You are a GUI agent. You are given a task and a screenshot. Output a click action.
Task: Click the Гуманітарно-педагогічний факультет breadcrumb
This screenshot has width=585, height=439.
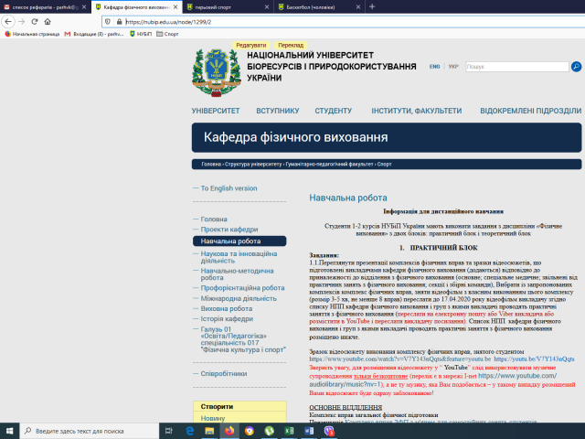coord(329,165)
